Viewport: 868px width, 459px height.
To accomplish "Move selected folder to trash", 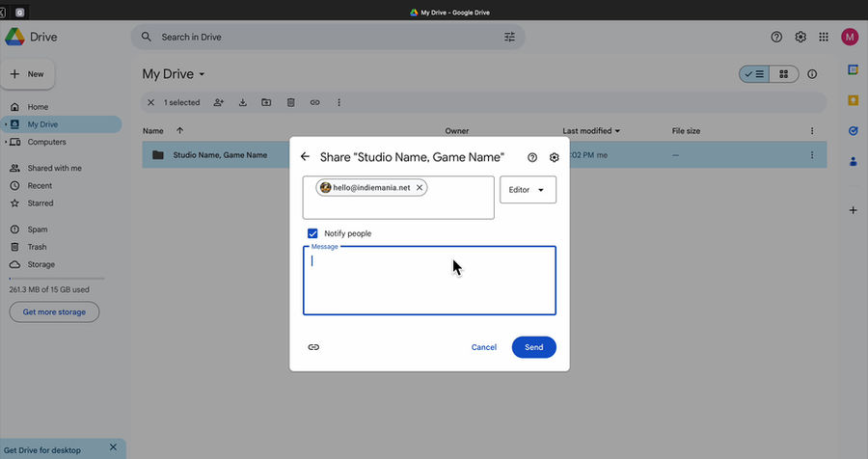I will [x=290, y=102].
